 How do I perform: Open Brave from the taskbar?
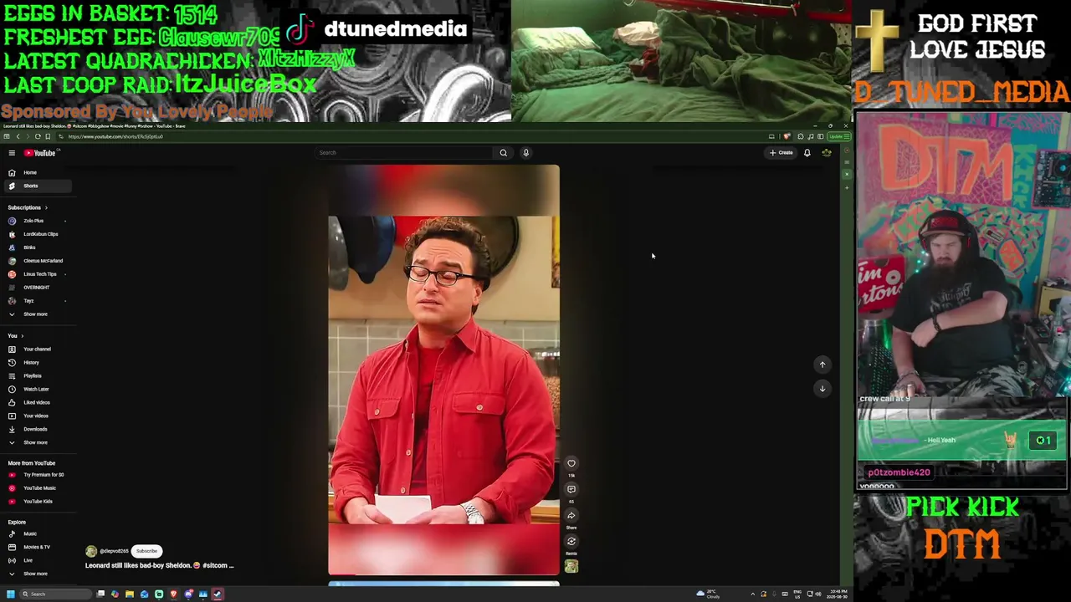tap(173, 594)
